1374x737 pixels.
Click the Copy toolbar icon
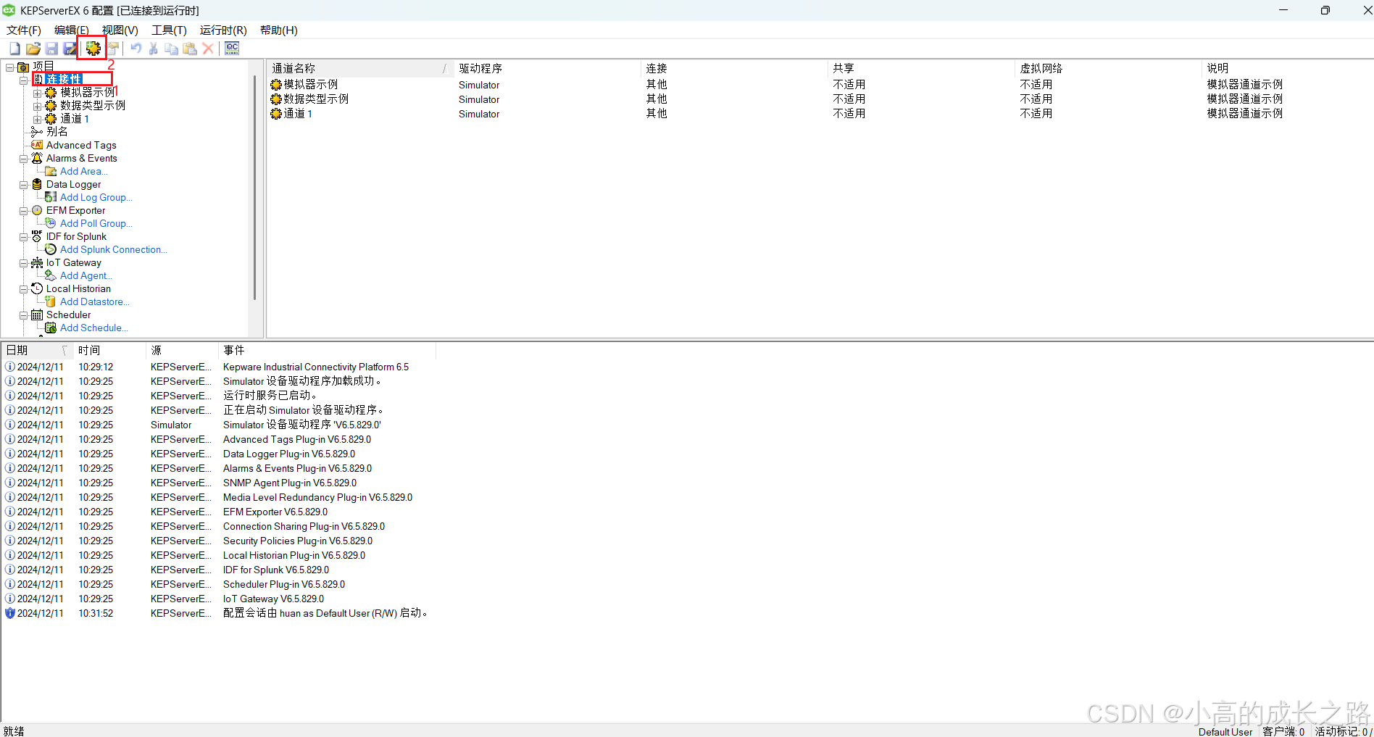172,49
